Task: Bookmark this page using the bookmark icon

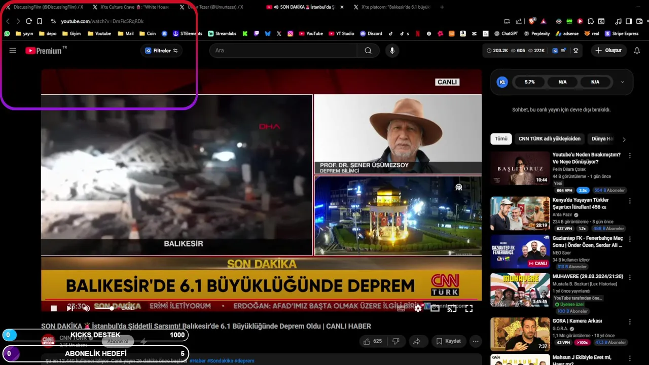Action: (40, 21)
